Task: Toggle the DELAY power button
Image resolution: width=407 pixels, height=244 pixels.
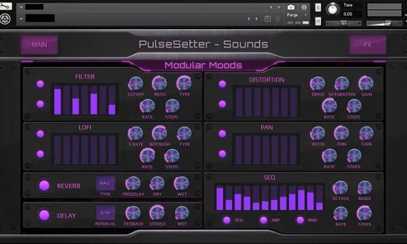Action: [44, 215]
